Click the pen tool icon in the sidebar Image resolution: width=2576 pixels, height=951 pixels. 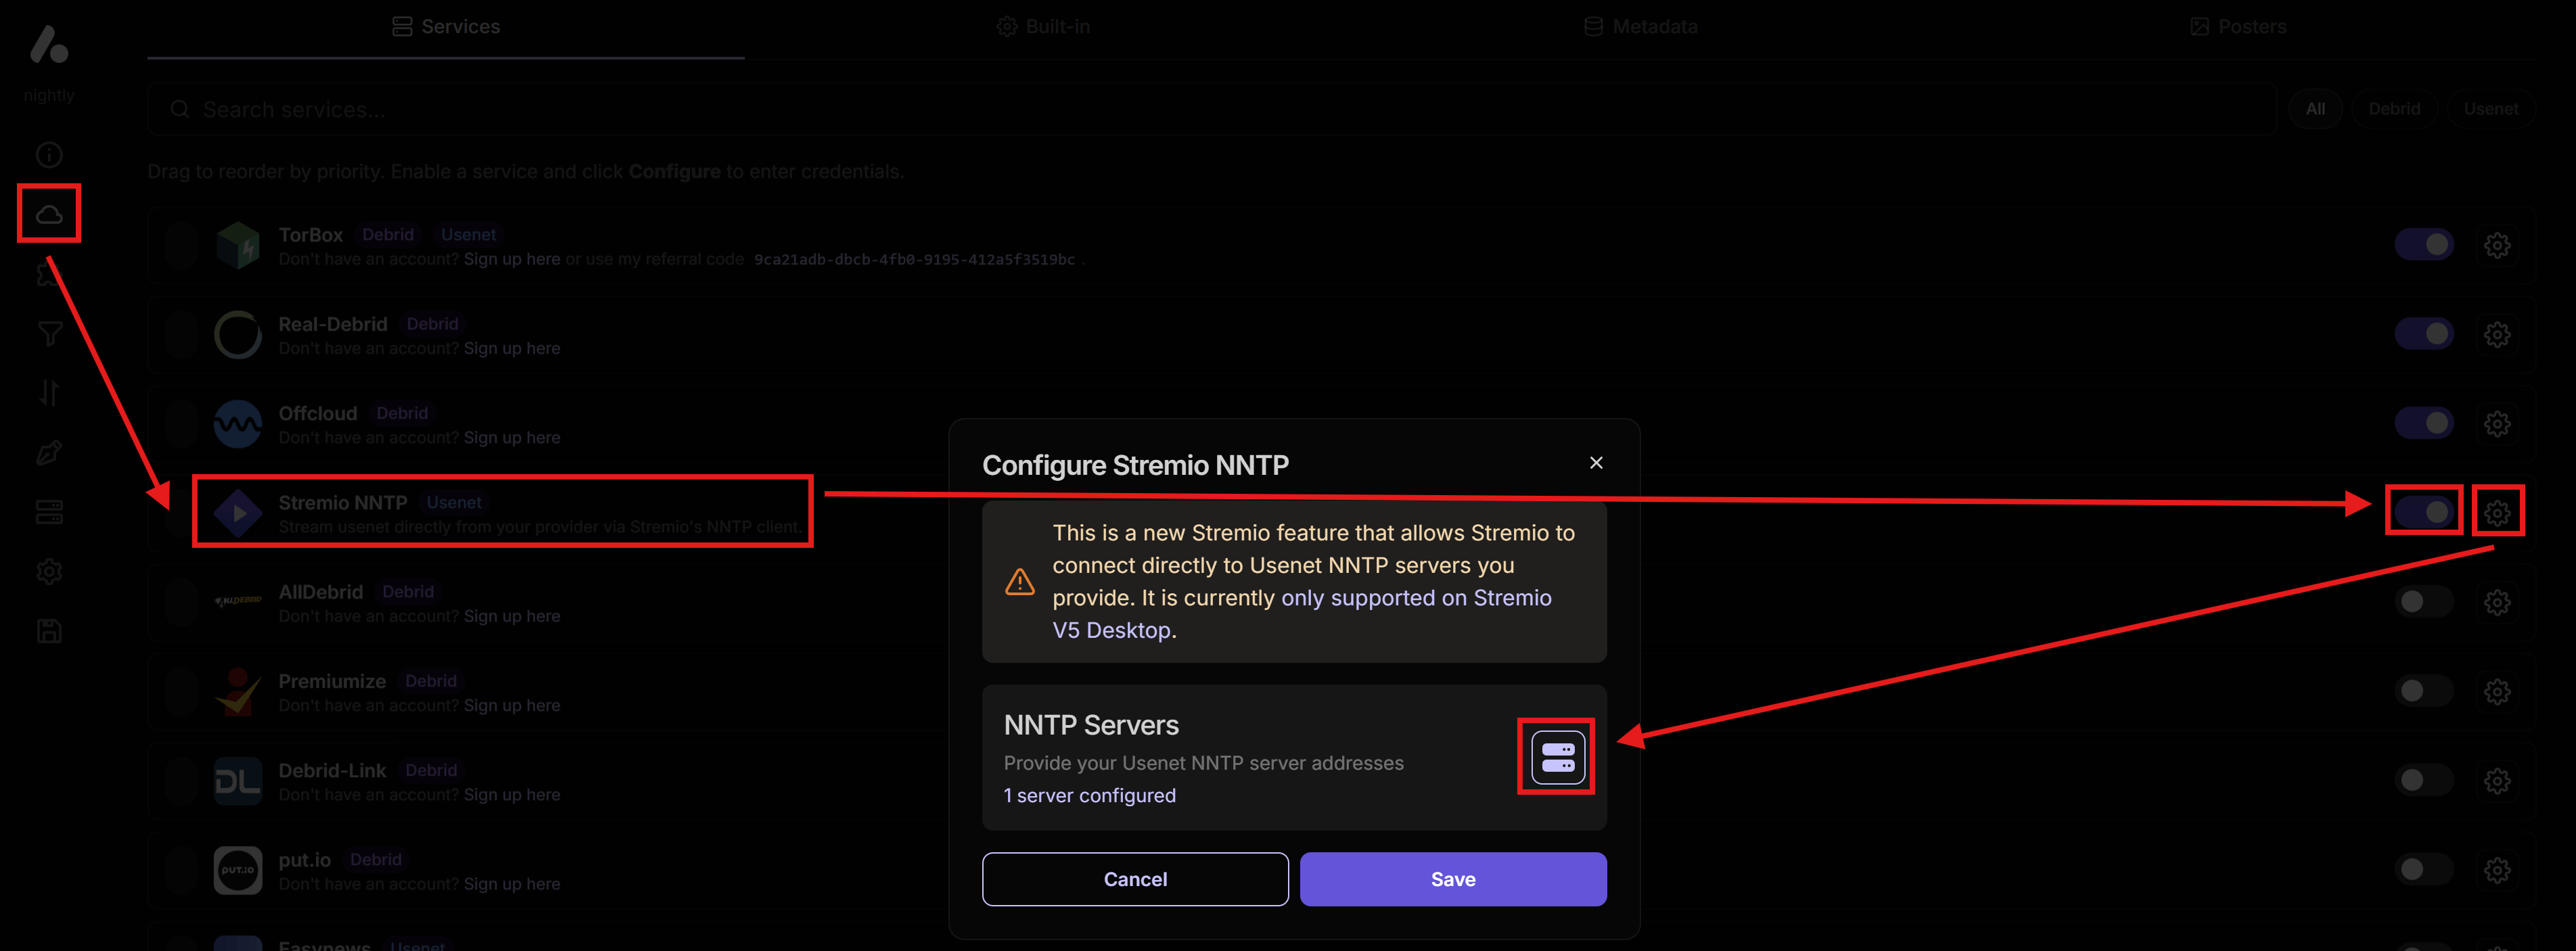tap(48, 453)
